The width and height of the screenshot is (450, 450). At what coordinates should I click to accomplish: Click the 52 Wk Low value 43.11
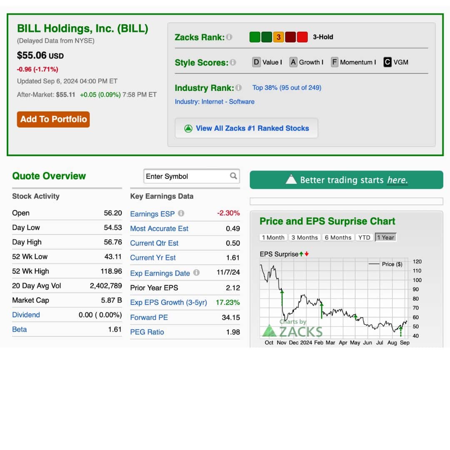click(x=113, y=257)
